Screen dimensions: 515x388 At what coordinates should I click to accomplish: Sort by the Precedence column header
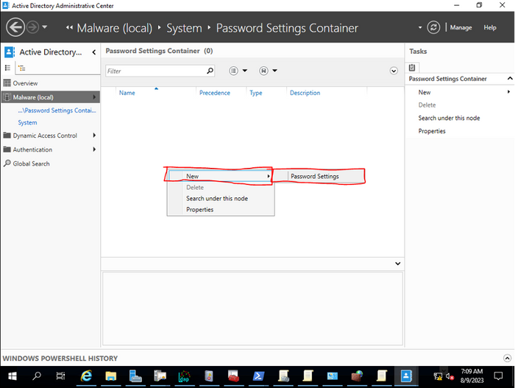point(215,93)
